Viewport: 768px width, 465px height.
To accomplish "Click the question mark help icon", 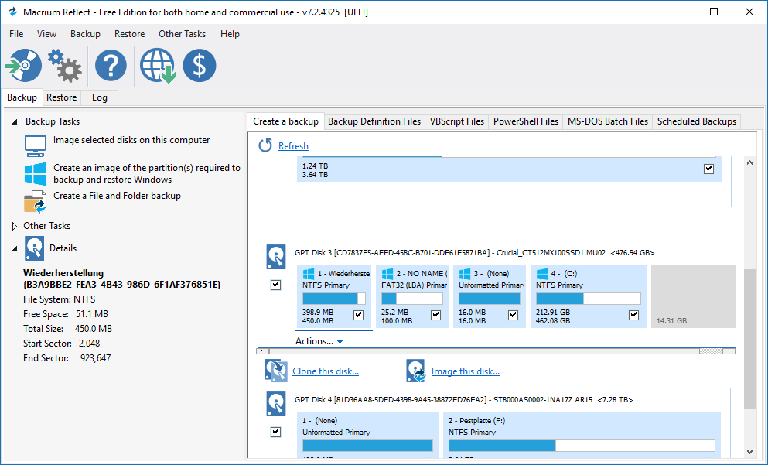I will (x=111, y=65).
